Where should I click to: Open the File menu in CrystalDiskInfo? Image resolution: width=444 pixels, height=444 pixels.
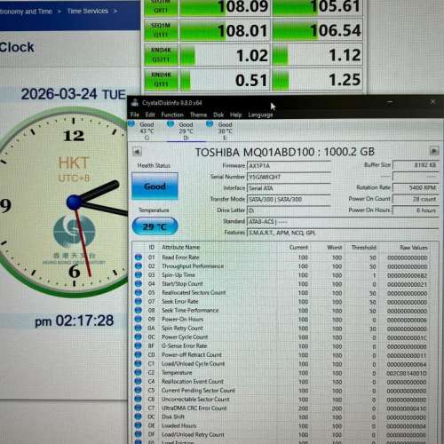click(135, 115)
